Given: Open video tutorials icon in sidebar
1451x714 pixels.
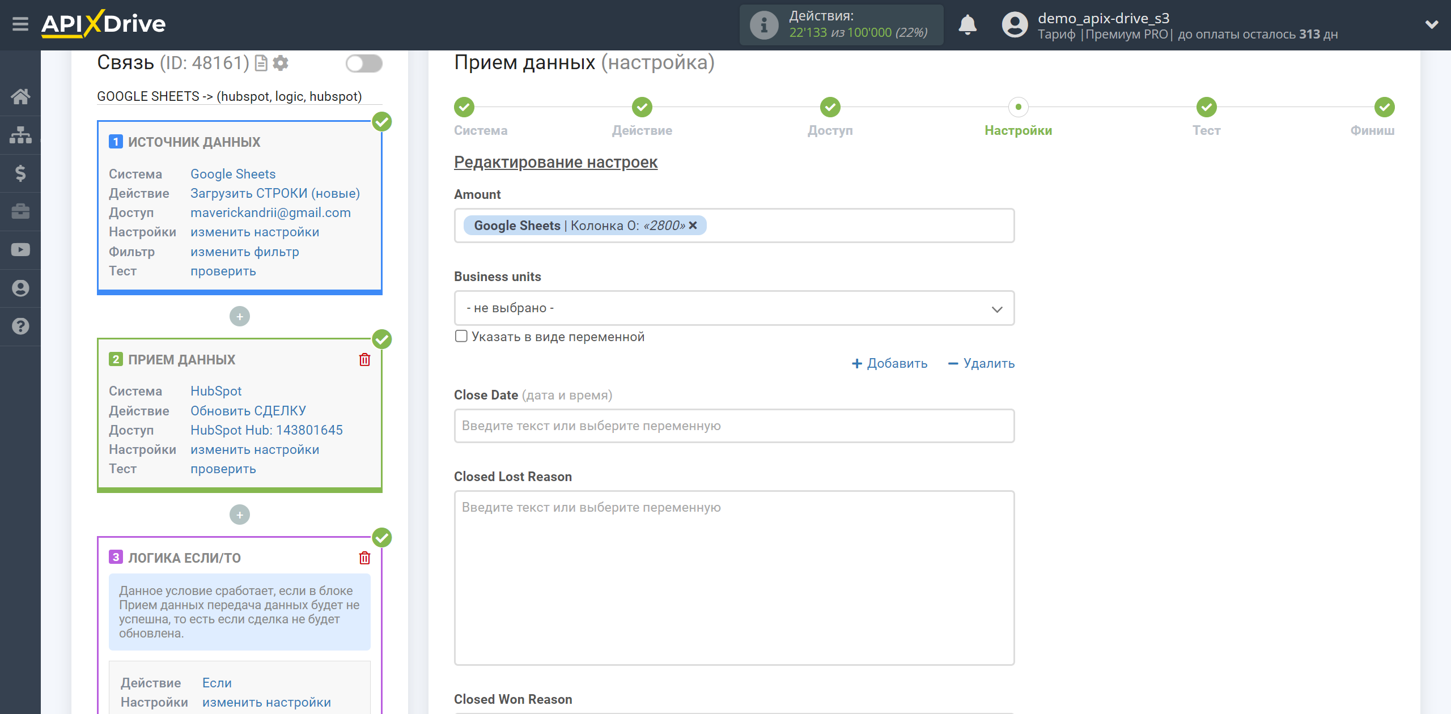Looking at the screenshot, I should pyautogui.click(x=20, y=250).
